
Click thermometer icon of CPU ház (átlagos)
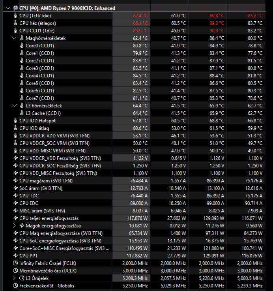coord(15,23)
